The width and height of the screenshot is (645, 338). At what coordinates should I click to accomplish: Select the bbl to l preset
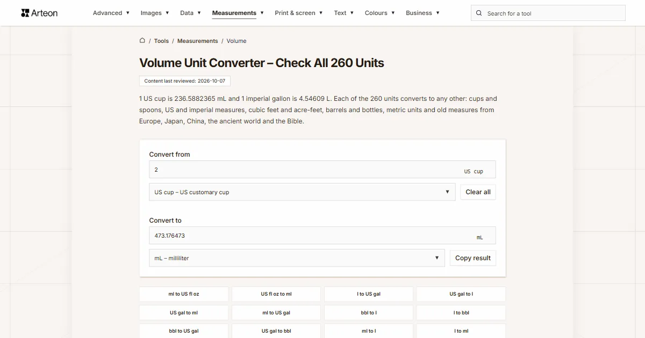click(369, 313)
